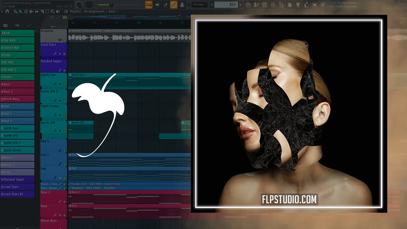Expand the Synth Saw track dropdown arrow

60,84
